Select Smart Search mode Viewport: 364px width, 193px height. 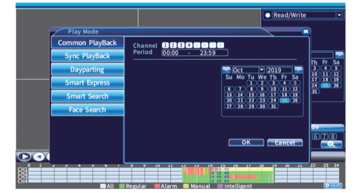tap(87, 96)
